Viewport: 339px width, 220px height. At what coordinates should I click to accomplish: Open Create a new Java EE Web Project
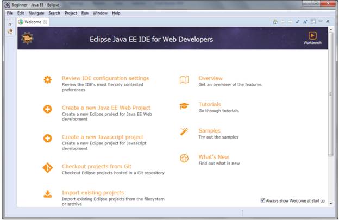(x=106, y=108)
